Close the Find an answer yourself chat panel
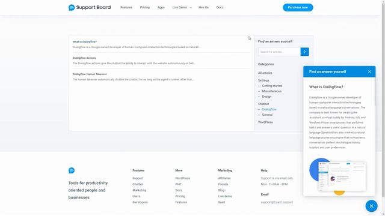385x216 pixels. point(369,72)
